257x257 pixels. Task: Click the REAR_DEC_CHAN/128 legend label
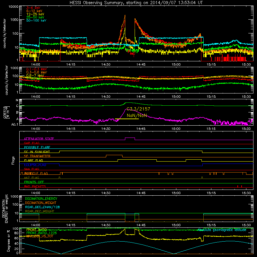42,207
